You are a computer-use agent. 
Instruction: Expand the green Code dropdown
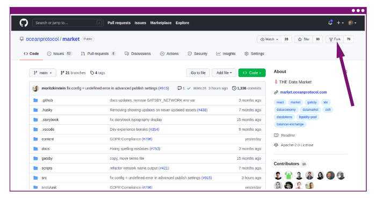252,73
